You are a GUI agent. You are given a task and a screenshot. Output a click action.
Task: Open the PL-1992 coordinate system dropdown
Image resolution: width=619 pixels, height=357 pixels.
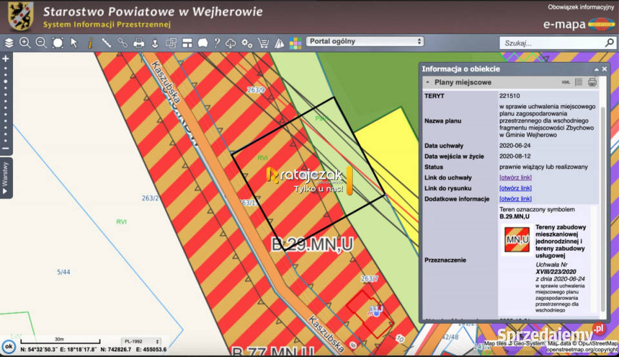tap(141, 342)
